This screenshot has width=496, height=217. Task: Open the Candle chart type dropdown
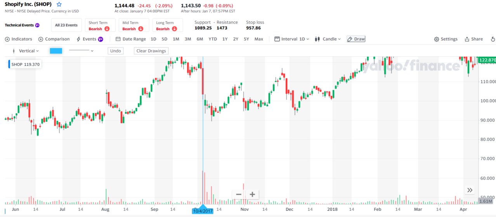pos(328,39)
